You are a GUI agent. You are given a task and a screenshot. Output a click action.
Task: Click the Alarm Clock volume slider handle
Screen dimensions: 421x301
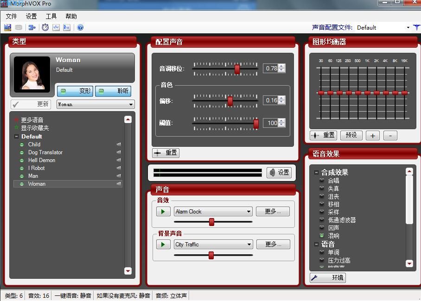pos(211,222)
